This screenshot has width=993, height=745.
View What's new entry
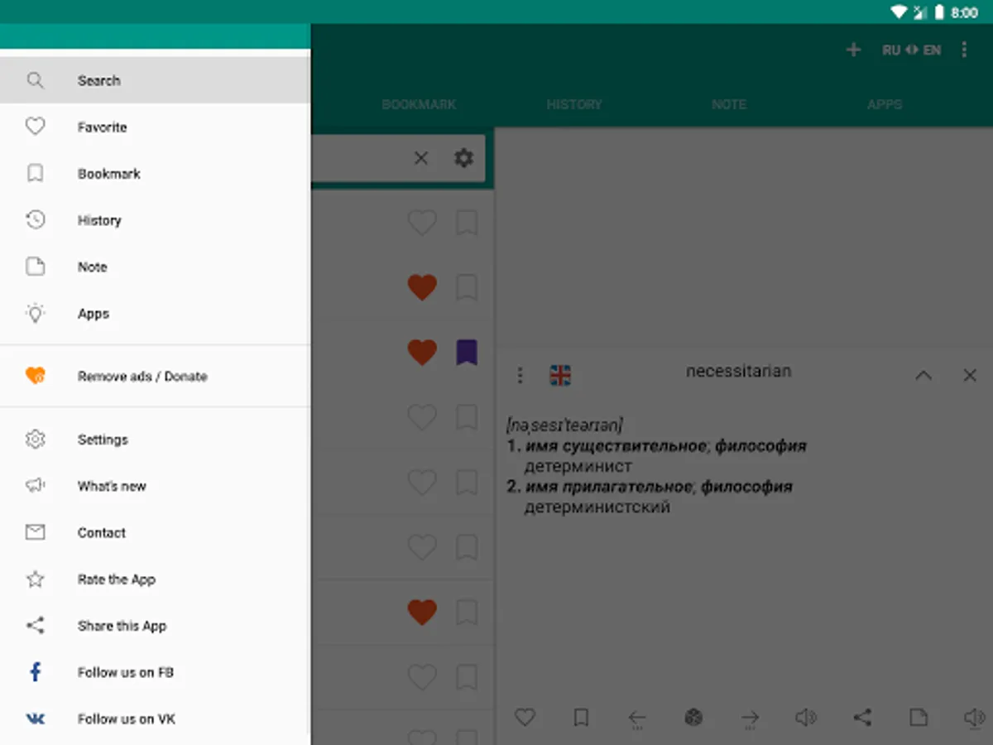point(155,486)
